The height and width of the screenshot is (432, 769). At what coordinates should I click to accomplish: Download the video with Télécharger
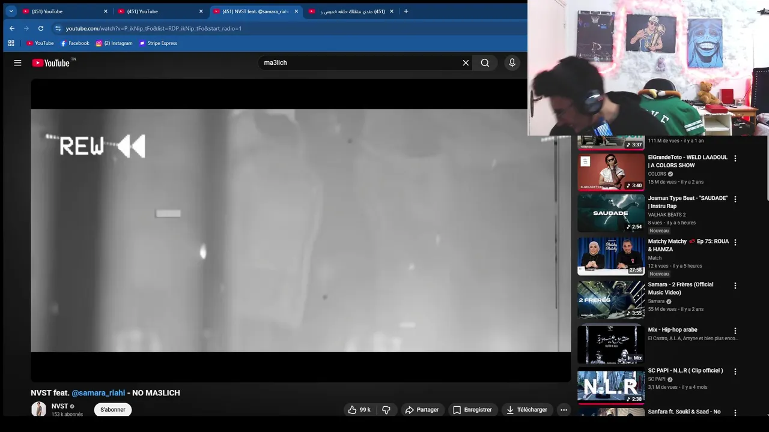click(x=527, y=410)
